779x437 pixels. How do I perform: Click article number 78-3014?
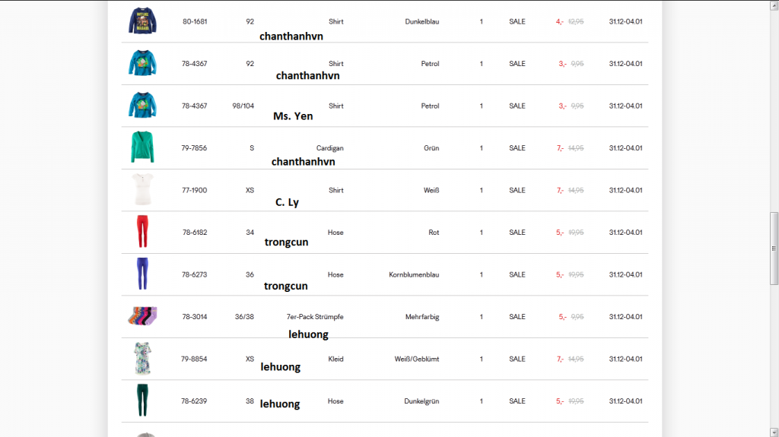(x=194, y=317)
